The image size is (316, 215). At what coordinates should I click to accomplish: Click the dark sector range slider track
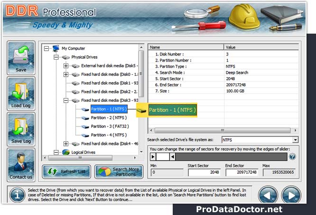point(231,157)
